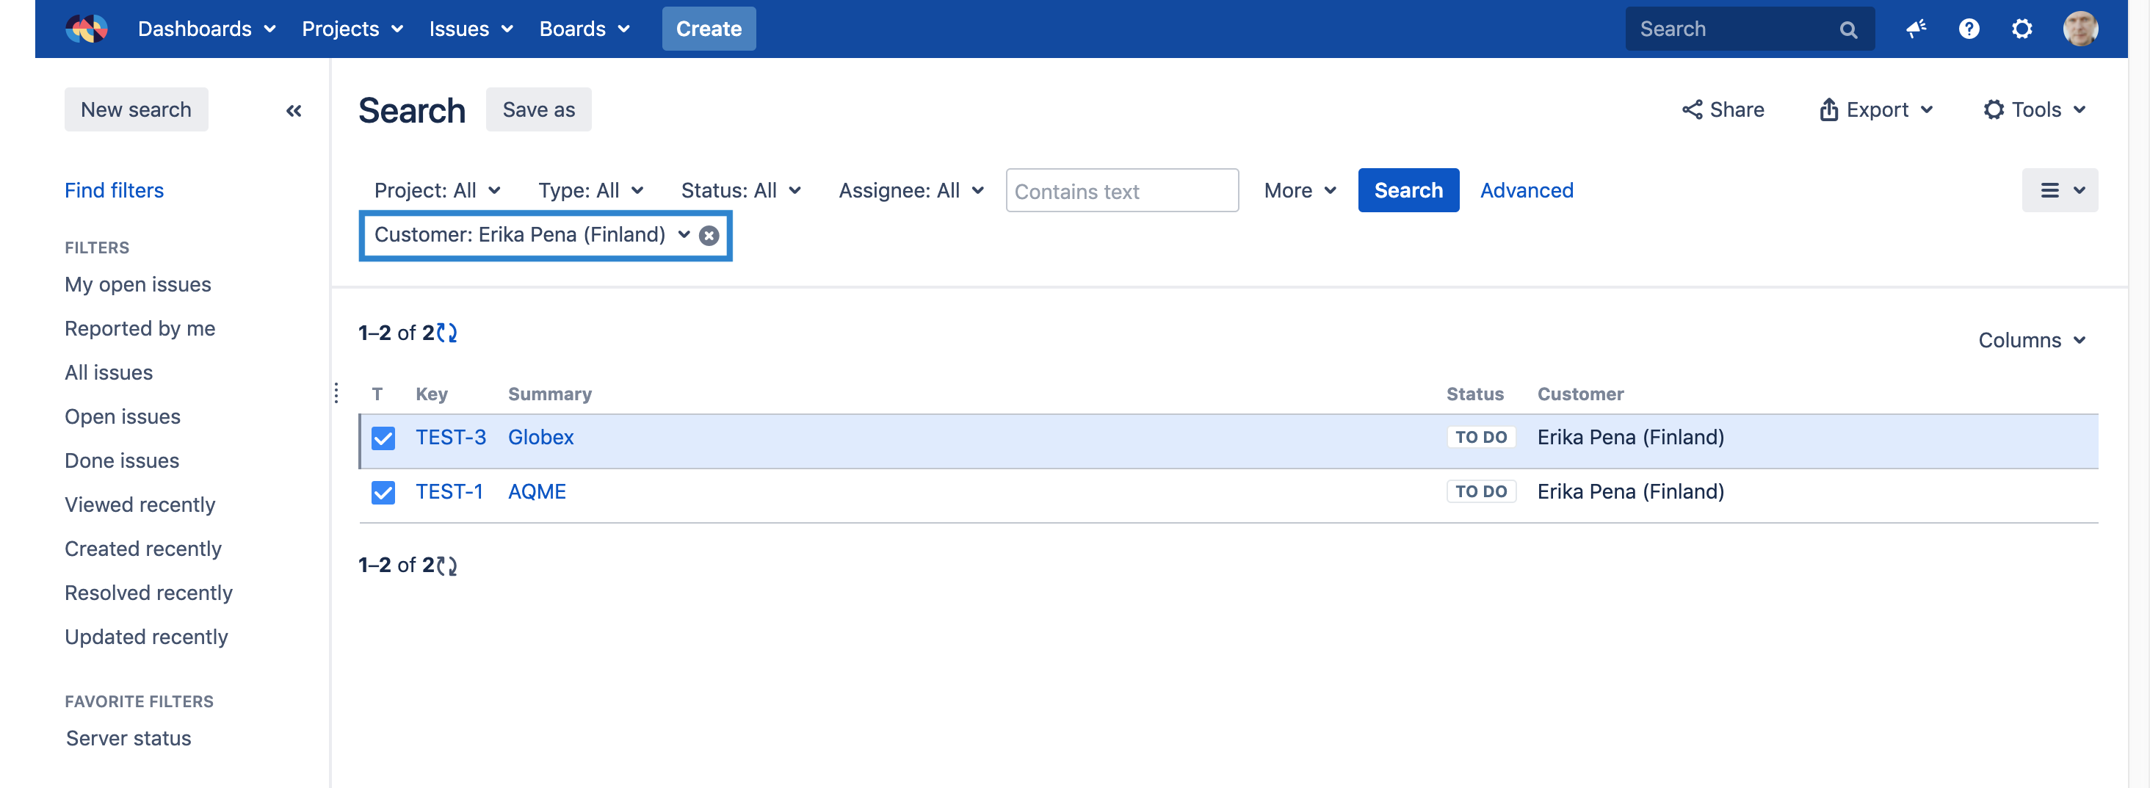
Task: Open the view layout switcher
Action: coord(2059,191)
